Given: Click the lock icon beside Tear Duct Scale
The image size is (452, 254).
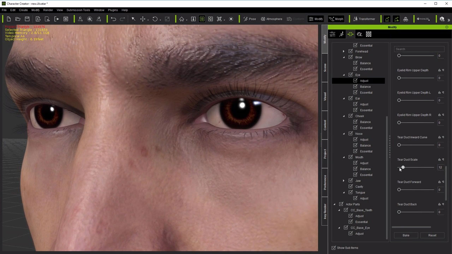Looking at the screenshot, I should pos(440,160).
